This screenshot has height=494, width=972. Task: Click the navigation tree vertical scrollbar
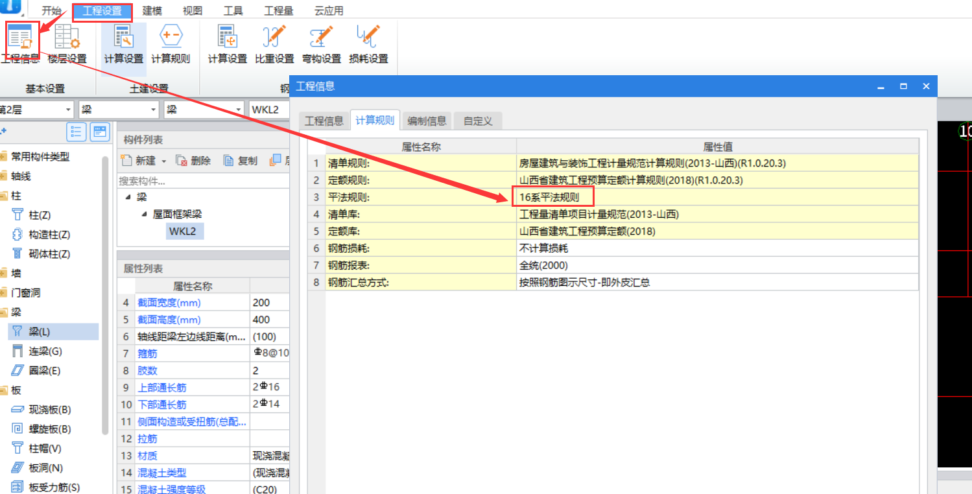106,295
